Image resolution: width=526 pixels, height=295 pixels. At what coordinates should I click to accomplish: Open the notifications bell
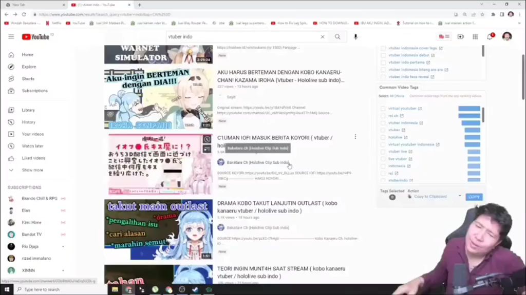click(490, 37)
